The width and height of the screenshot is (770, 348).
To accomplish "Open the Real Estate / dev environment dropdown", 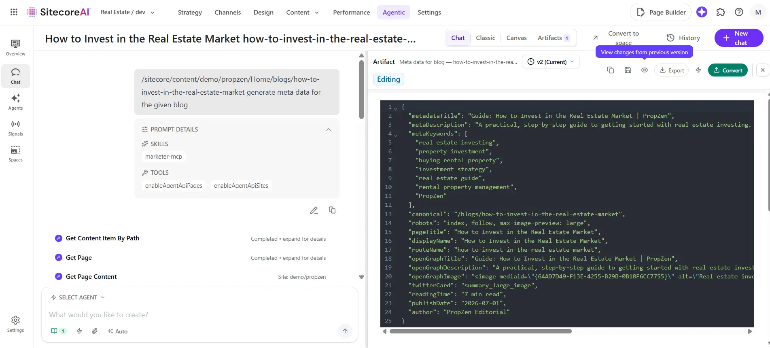I will pos(127,12).
